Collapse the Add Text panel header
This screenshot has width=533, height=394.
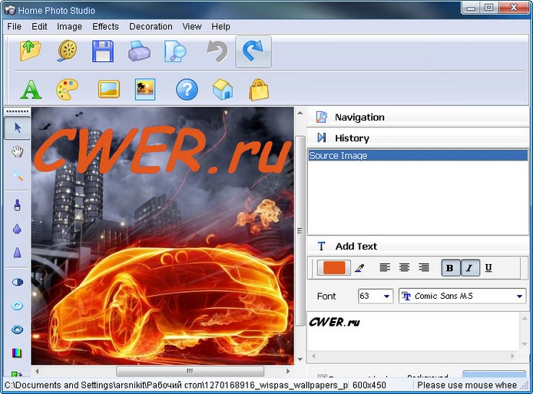click(x=356, y=247)
